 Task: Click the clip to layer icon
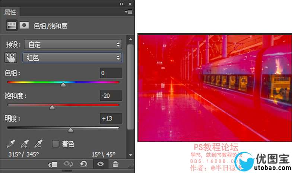point(53,164)
